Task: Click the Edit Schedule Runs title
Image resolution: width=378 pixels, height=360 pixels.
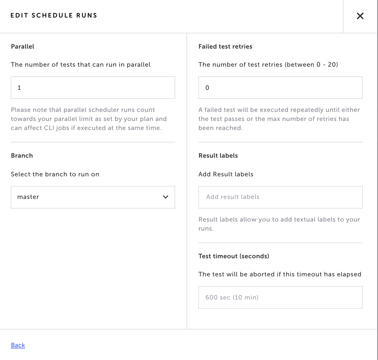Action: tap(54, 16)
